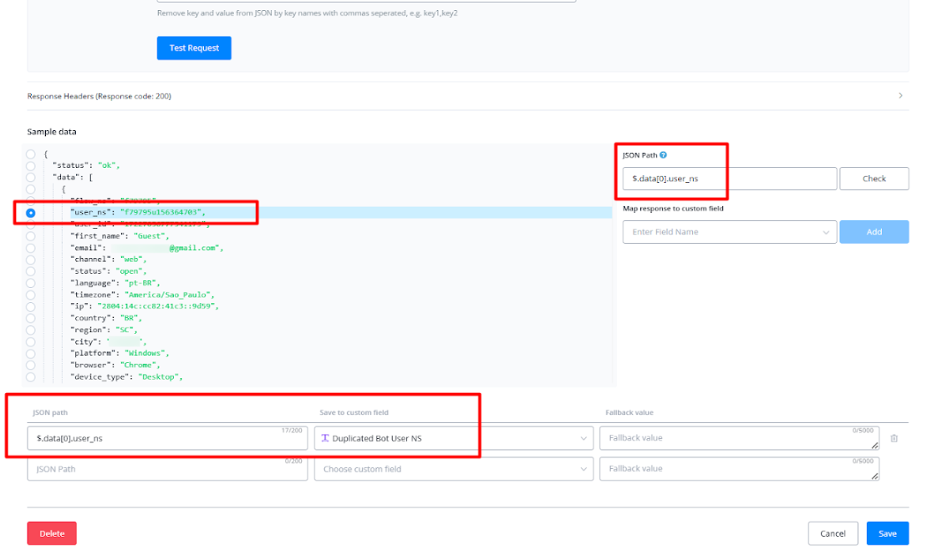Click text-type icon in Duplicated Bot User NS field
This screenshot has width=937, height=555.
coord(325,438)
